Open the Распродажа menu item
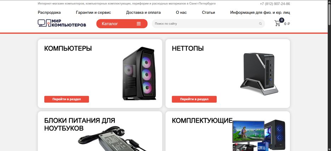The image size is (331, 151). pos(49,12)
